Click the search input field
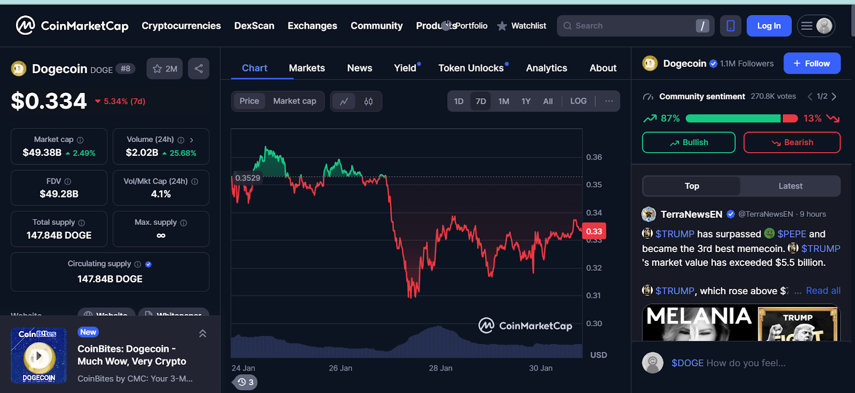Screen dimensions: 855x393 point(631,26)
